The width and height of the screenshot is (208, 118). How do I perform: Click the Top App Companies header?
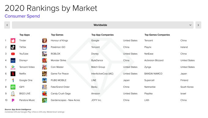coord(102,35)
